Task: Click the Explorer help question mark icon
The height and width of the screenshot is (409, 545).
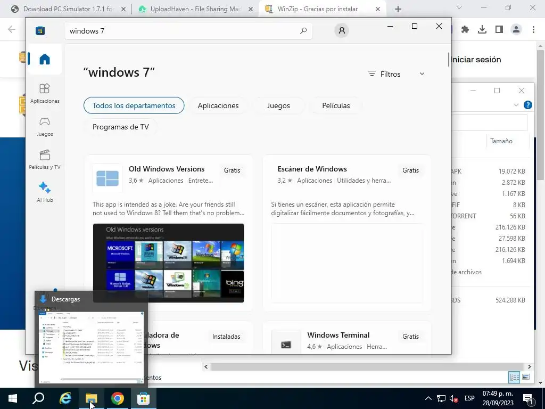Action: (x=527, y=105)
